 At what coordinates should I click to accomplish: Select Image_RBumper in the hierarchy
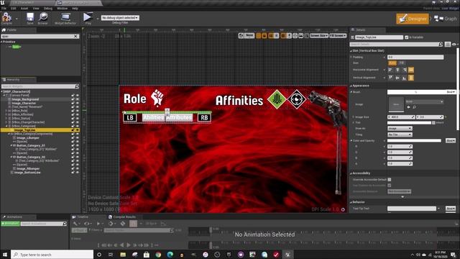28,168
